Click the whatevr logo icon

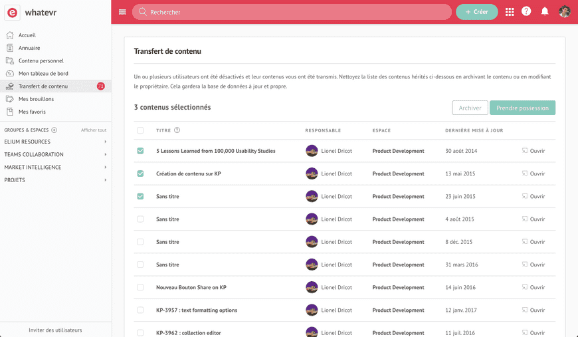(x=12, y=13)
